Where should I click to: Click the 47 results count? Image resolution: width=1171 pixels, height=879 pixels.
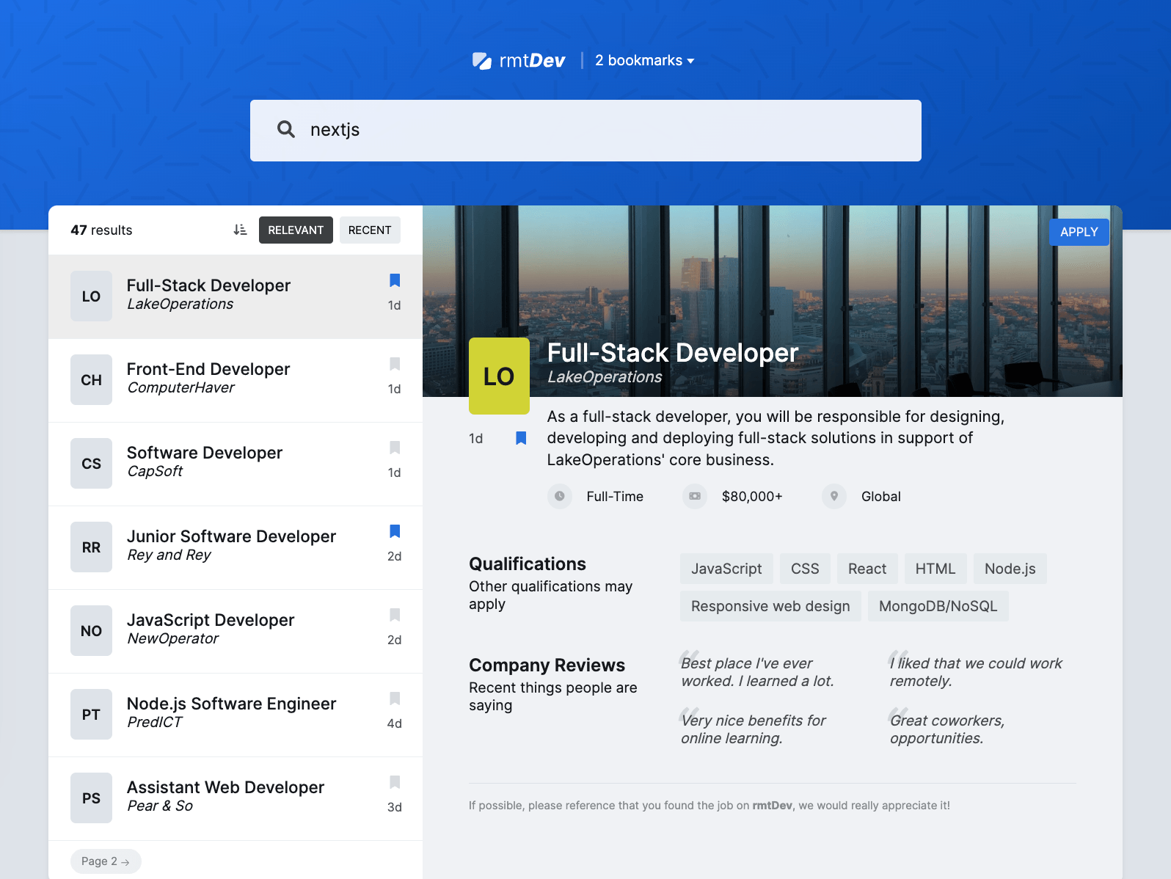tap(101, 230)
